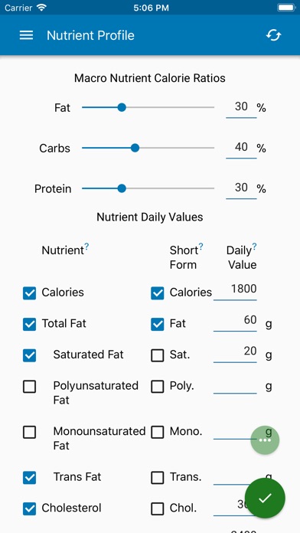Edit the Protein percentage field
300x533 pixels.
tap(241, 188)
